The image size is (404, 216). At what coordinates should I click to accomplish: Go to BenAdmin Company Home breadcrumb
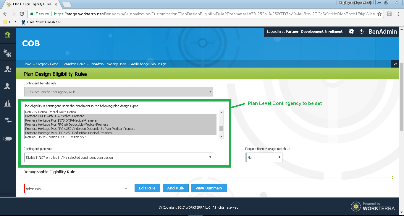108,64
